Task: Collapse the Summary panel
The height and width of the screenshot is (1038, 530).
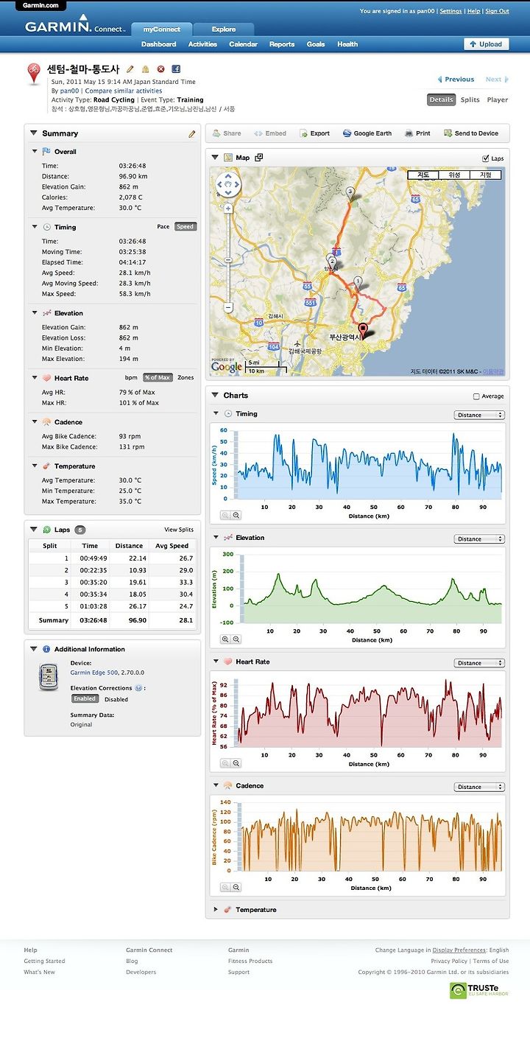Action: click(34, 133)
